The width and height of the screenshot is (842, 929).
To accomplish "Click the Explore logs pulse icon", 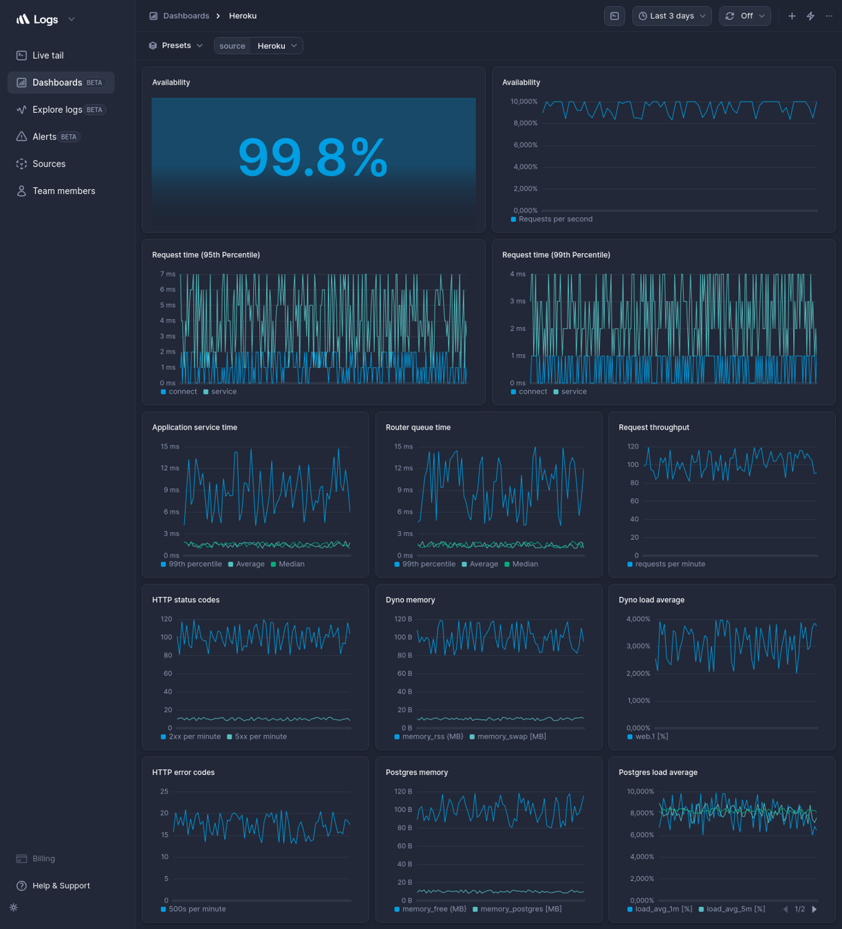I will click(21, 109).
